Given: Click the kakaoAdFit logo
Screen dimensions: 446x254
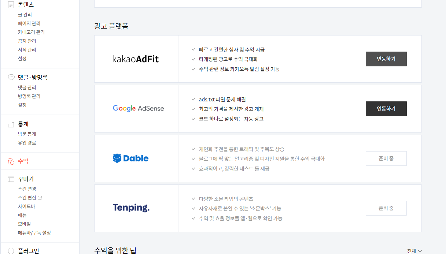Looking at the screenshot, I should pyautogui.click(x=136, y=59).
